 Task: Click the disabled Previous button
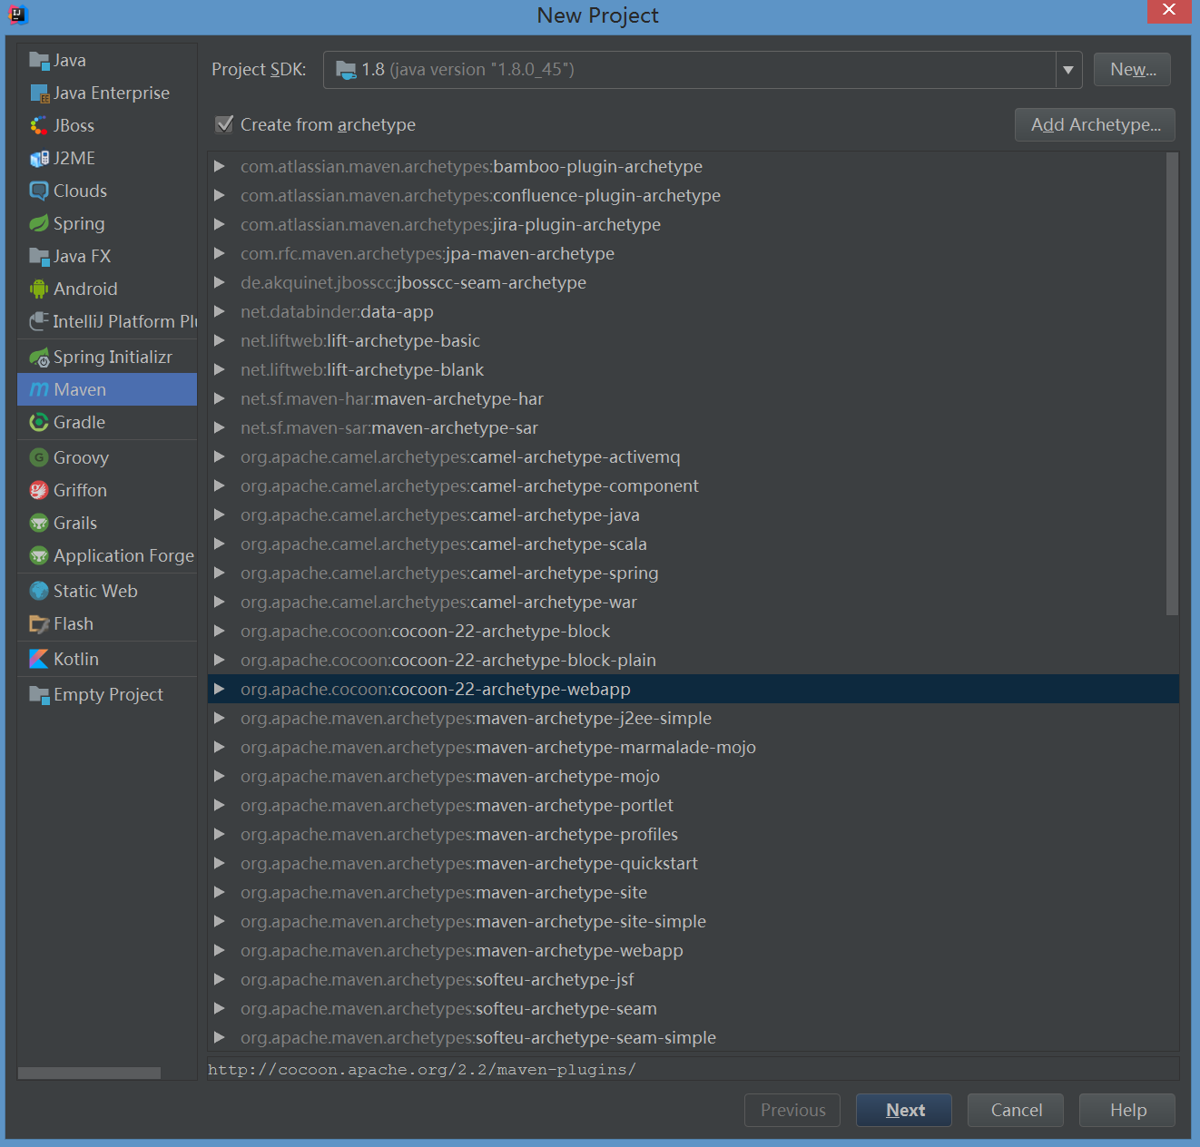click(x=792, y=1110)
